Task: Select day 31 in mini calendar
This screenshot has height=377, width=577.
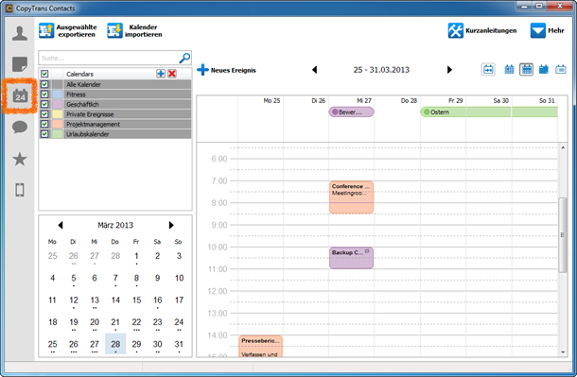Action: [x=179, y=344]
